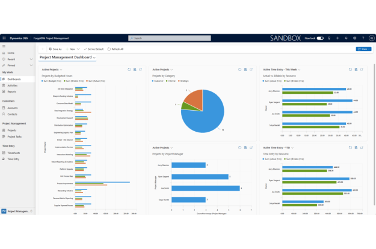The image size is (376, 249).
Task: Open the settings gear icon
Action: tap(355, 38)
